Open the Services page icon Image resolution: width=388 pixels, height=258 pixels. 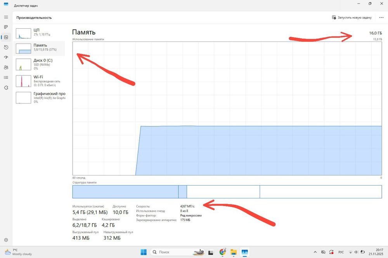coord(6,88)
